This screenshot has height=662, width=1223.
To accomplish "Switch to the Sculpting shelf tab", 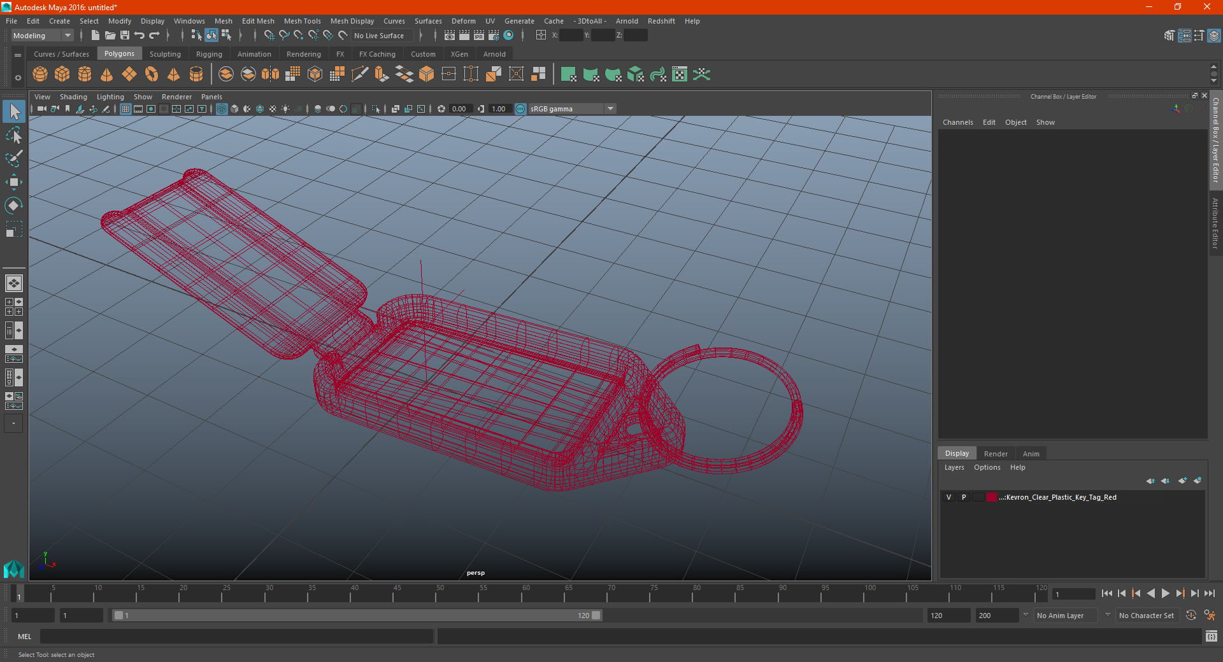I will [x=165, y=54].
